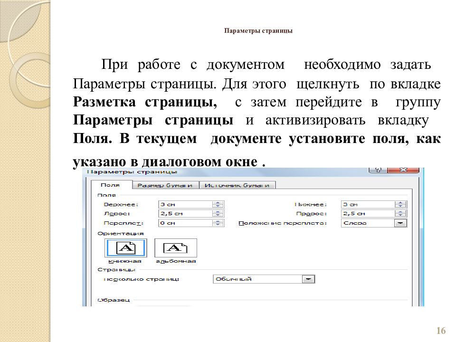Screen dimensions: 456x342
Task: Click the Ориентация section label
Action: pyautogui.click(x=121, y=234)
